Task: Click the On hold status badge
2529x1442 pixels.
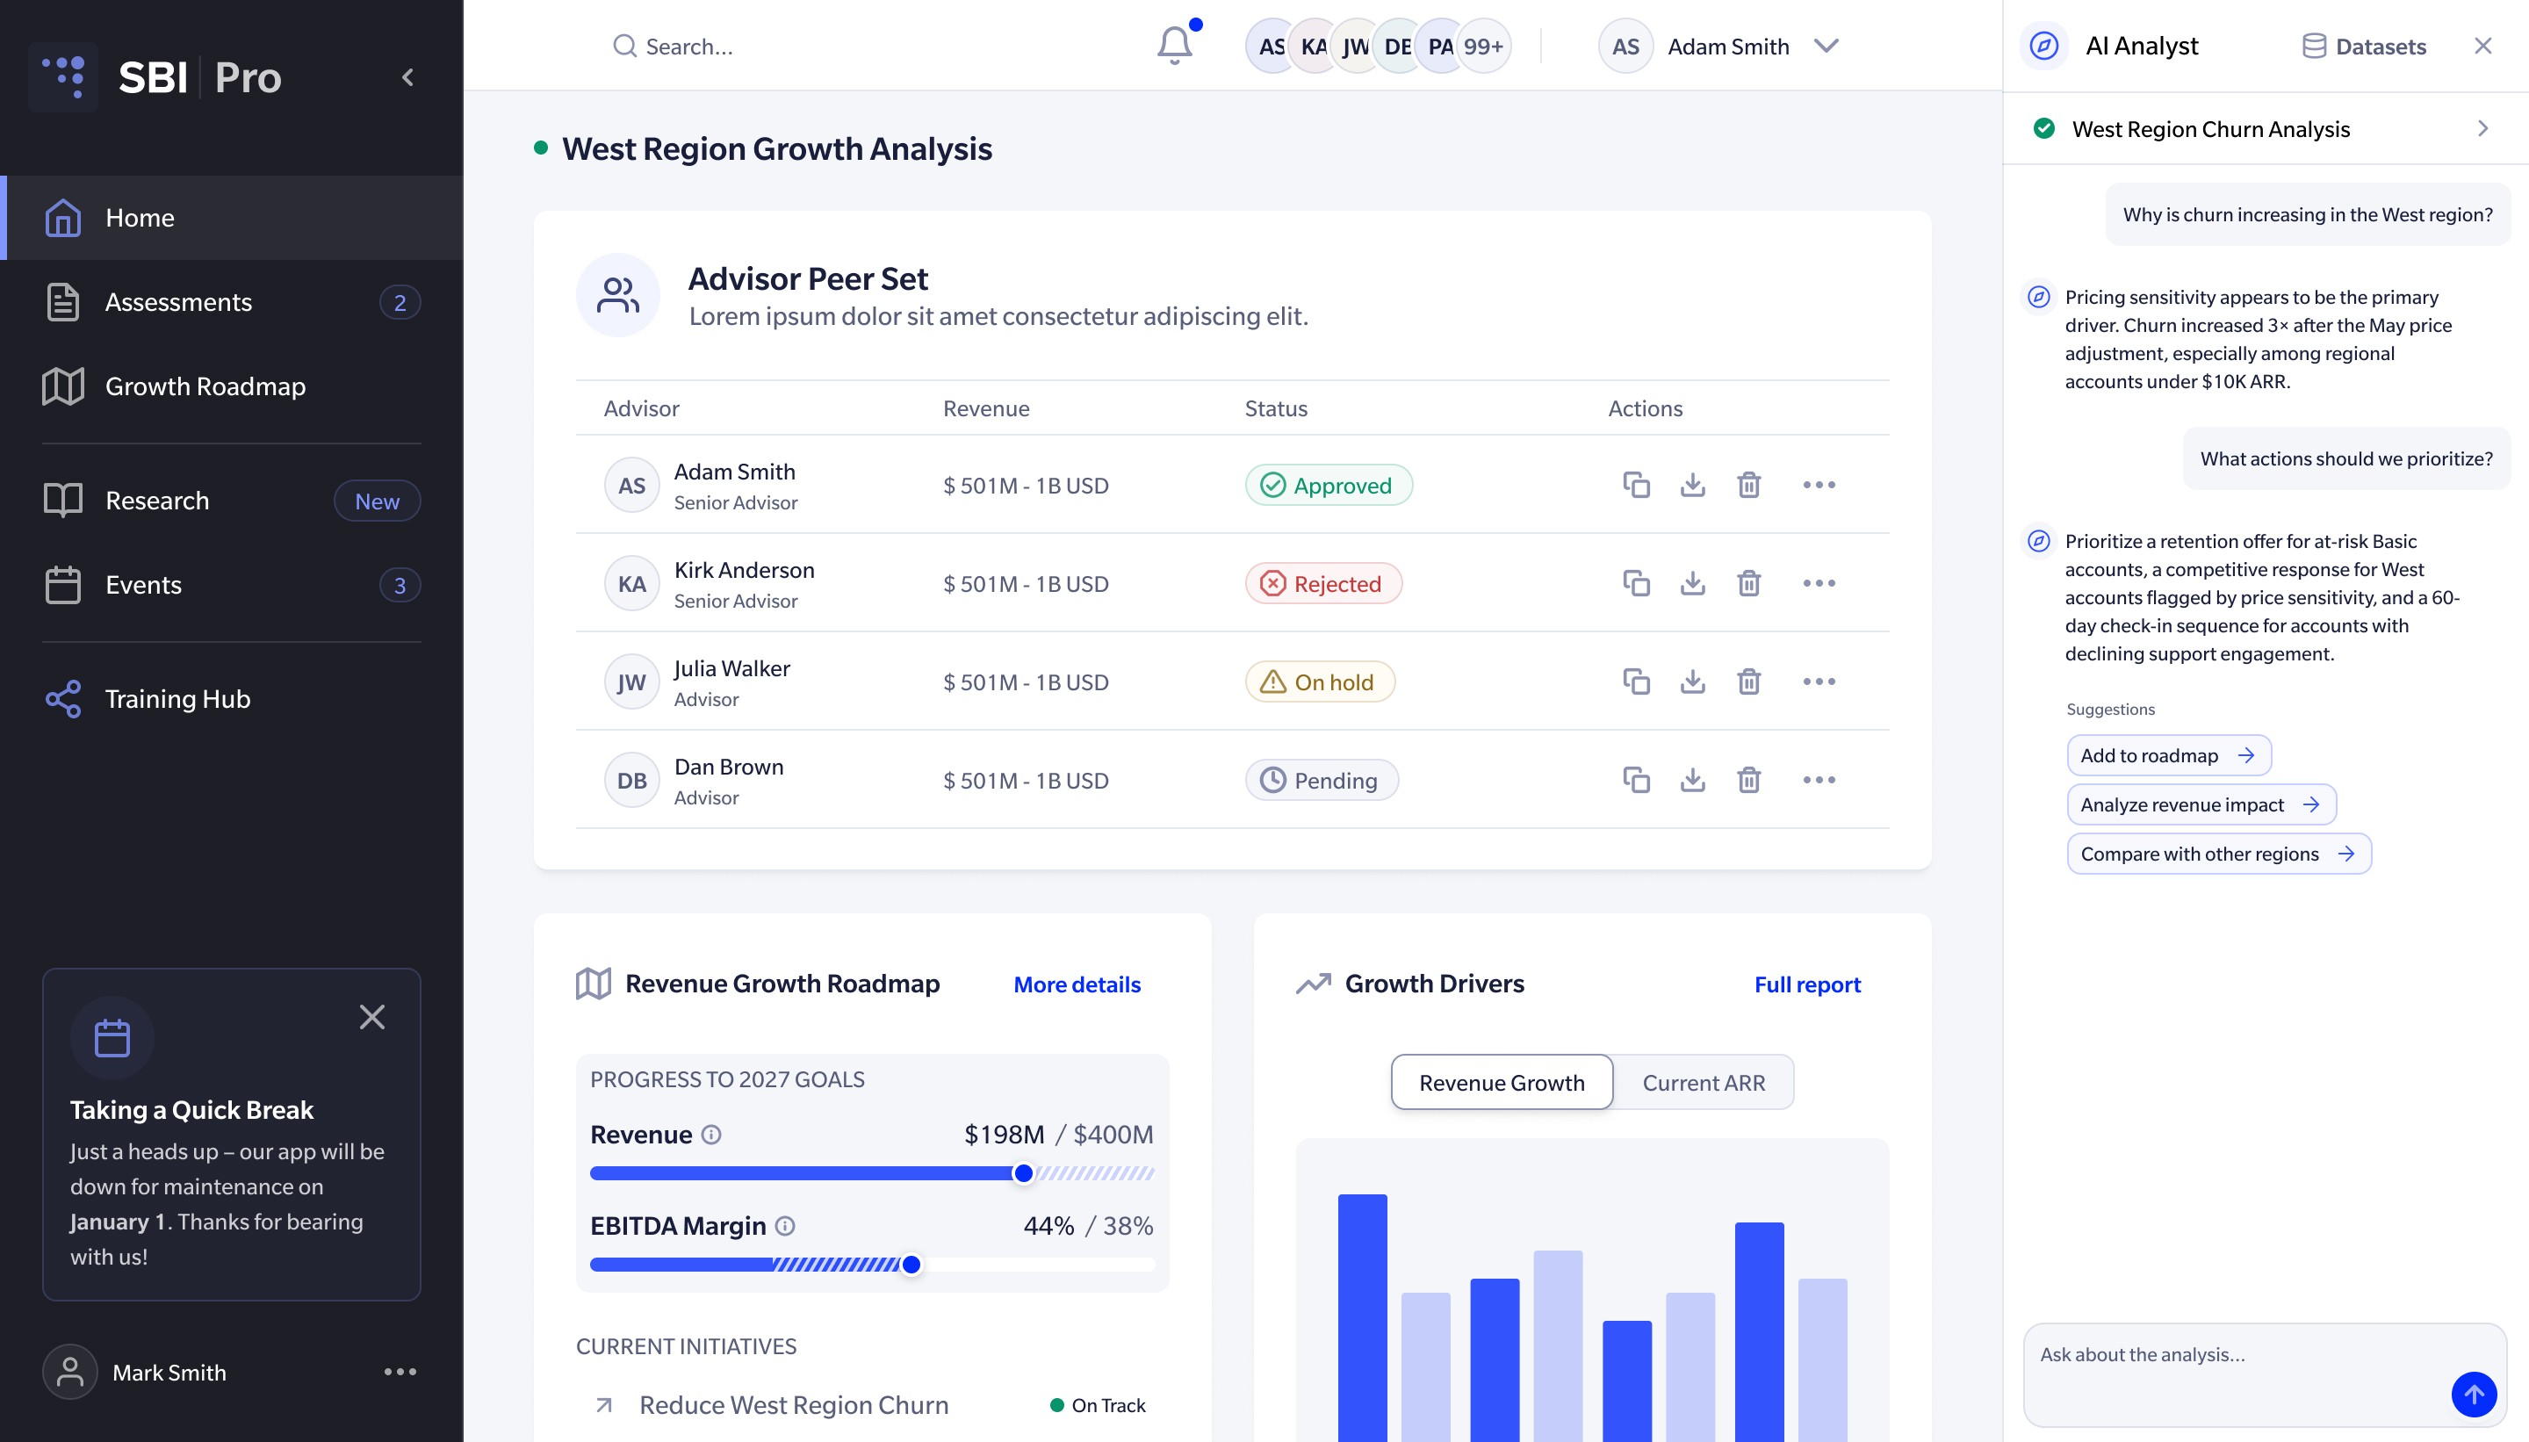Action: [x=1319, y=681]
